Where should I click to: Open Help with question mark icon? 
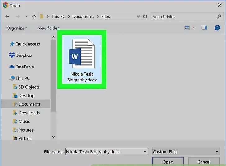217,28
